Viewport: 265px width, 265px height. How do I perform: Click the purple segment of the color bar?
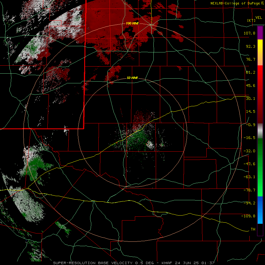pyautogui.click(x=260, y=33)
